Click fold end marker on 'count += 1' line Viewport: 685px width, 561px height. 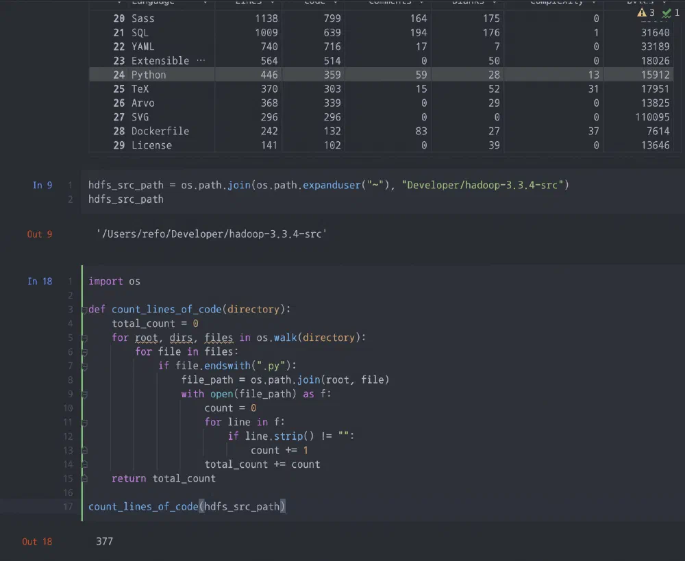(x=84, y=451)
